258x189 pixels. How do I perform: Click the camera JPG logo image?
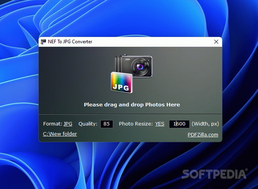(132, 73)
